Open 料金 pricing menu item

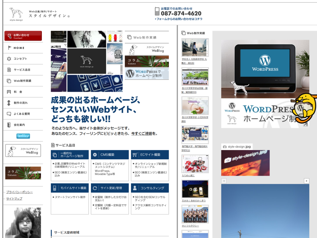(x=18, y=92)
